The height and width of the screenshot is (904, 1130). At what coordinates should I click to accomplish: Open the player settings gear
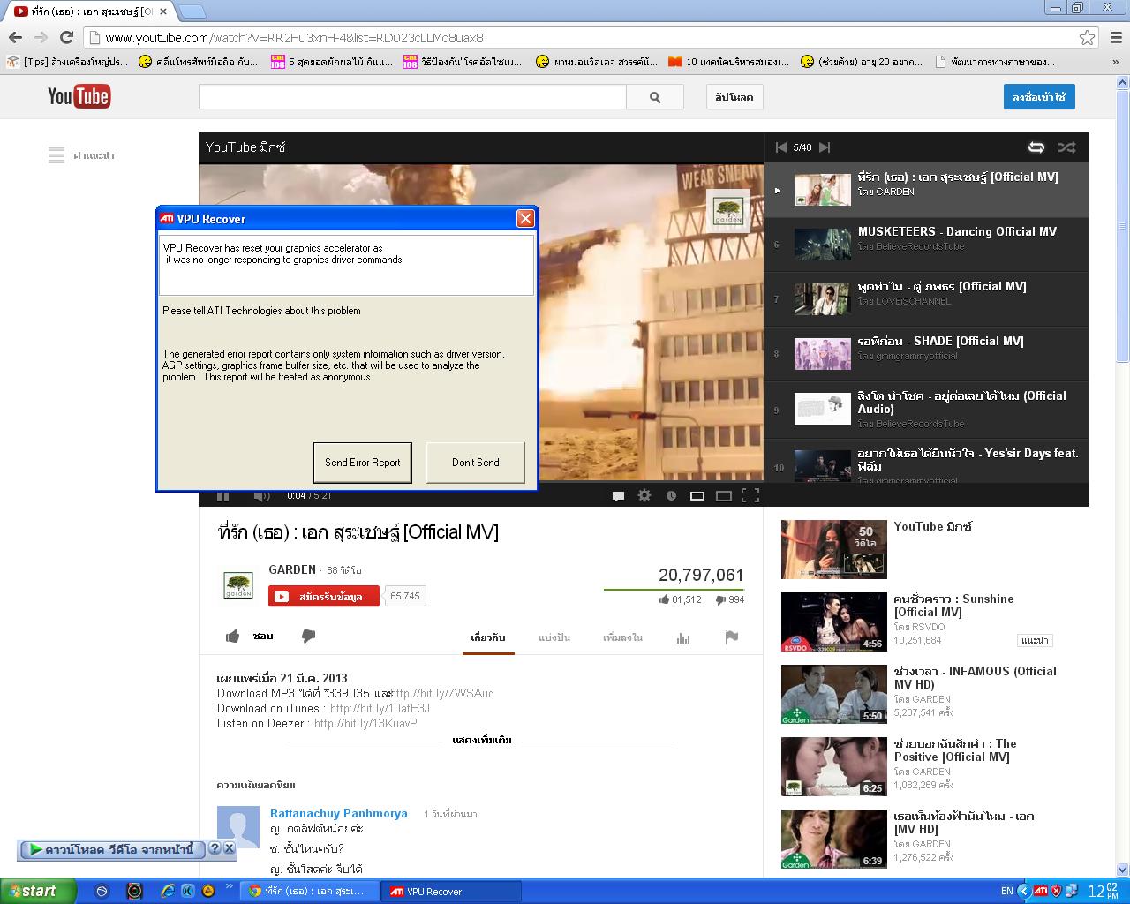[x=644, y=496]
